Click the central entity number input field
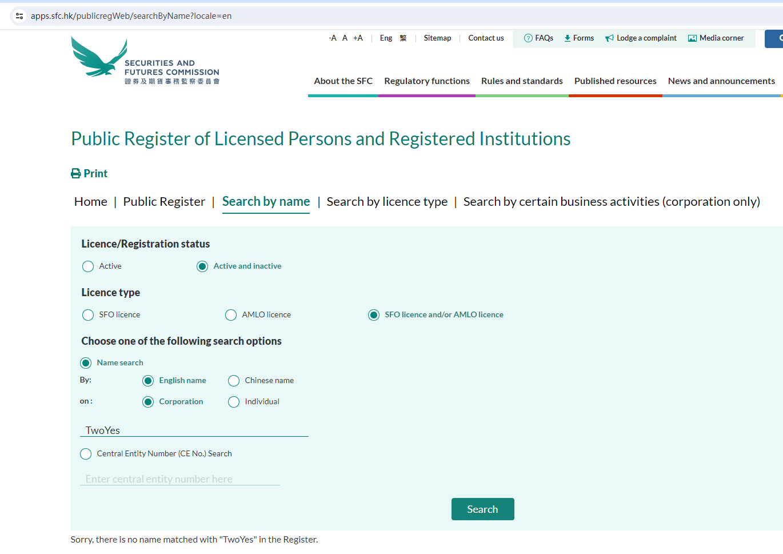The width and height of the screenshot is (783, 554). [x=180, y=479]
